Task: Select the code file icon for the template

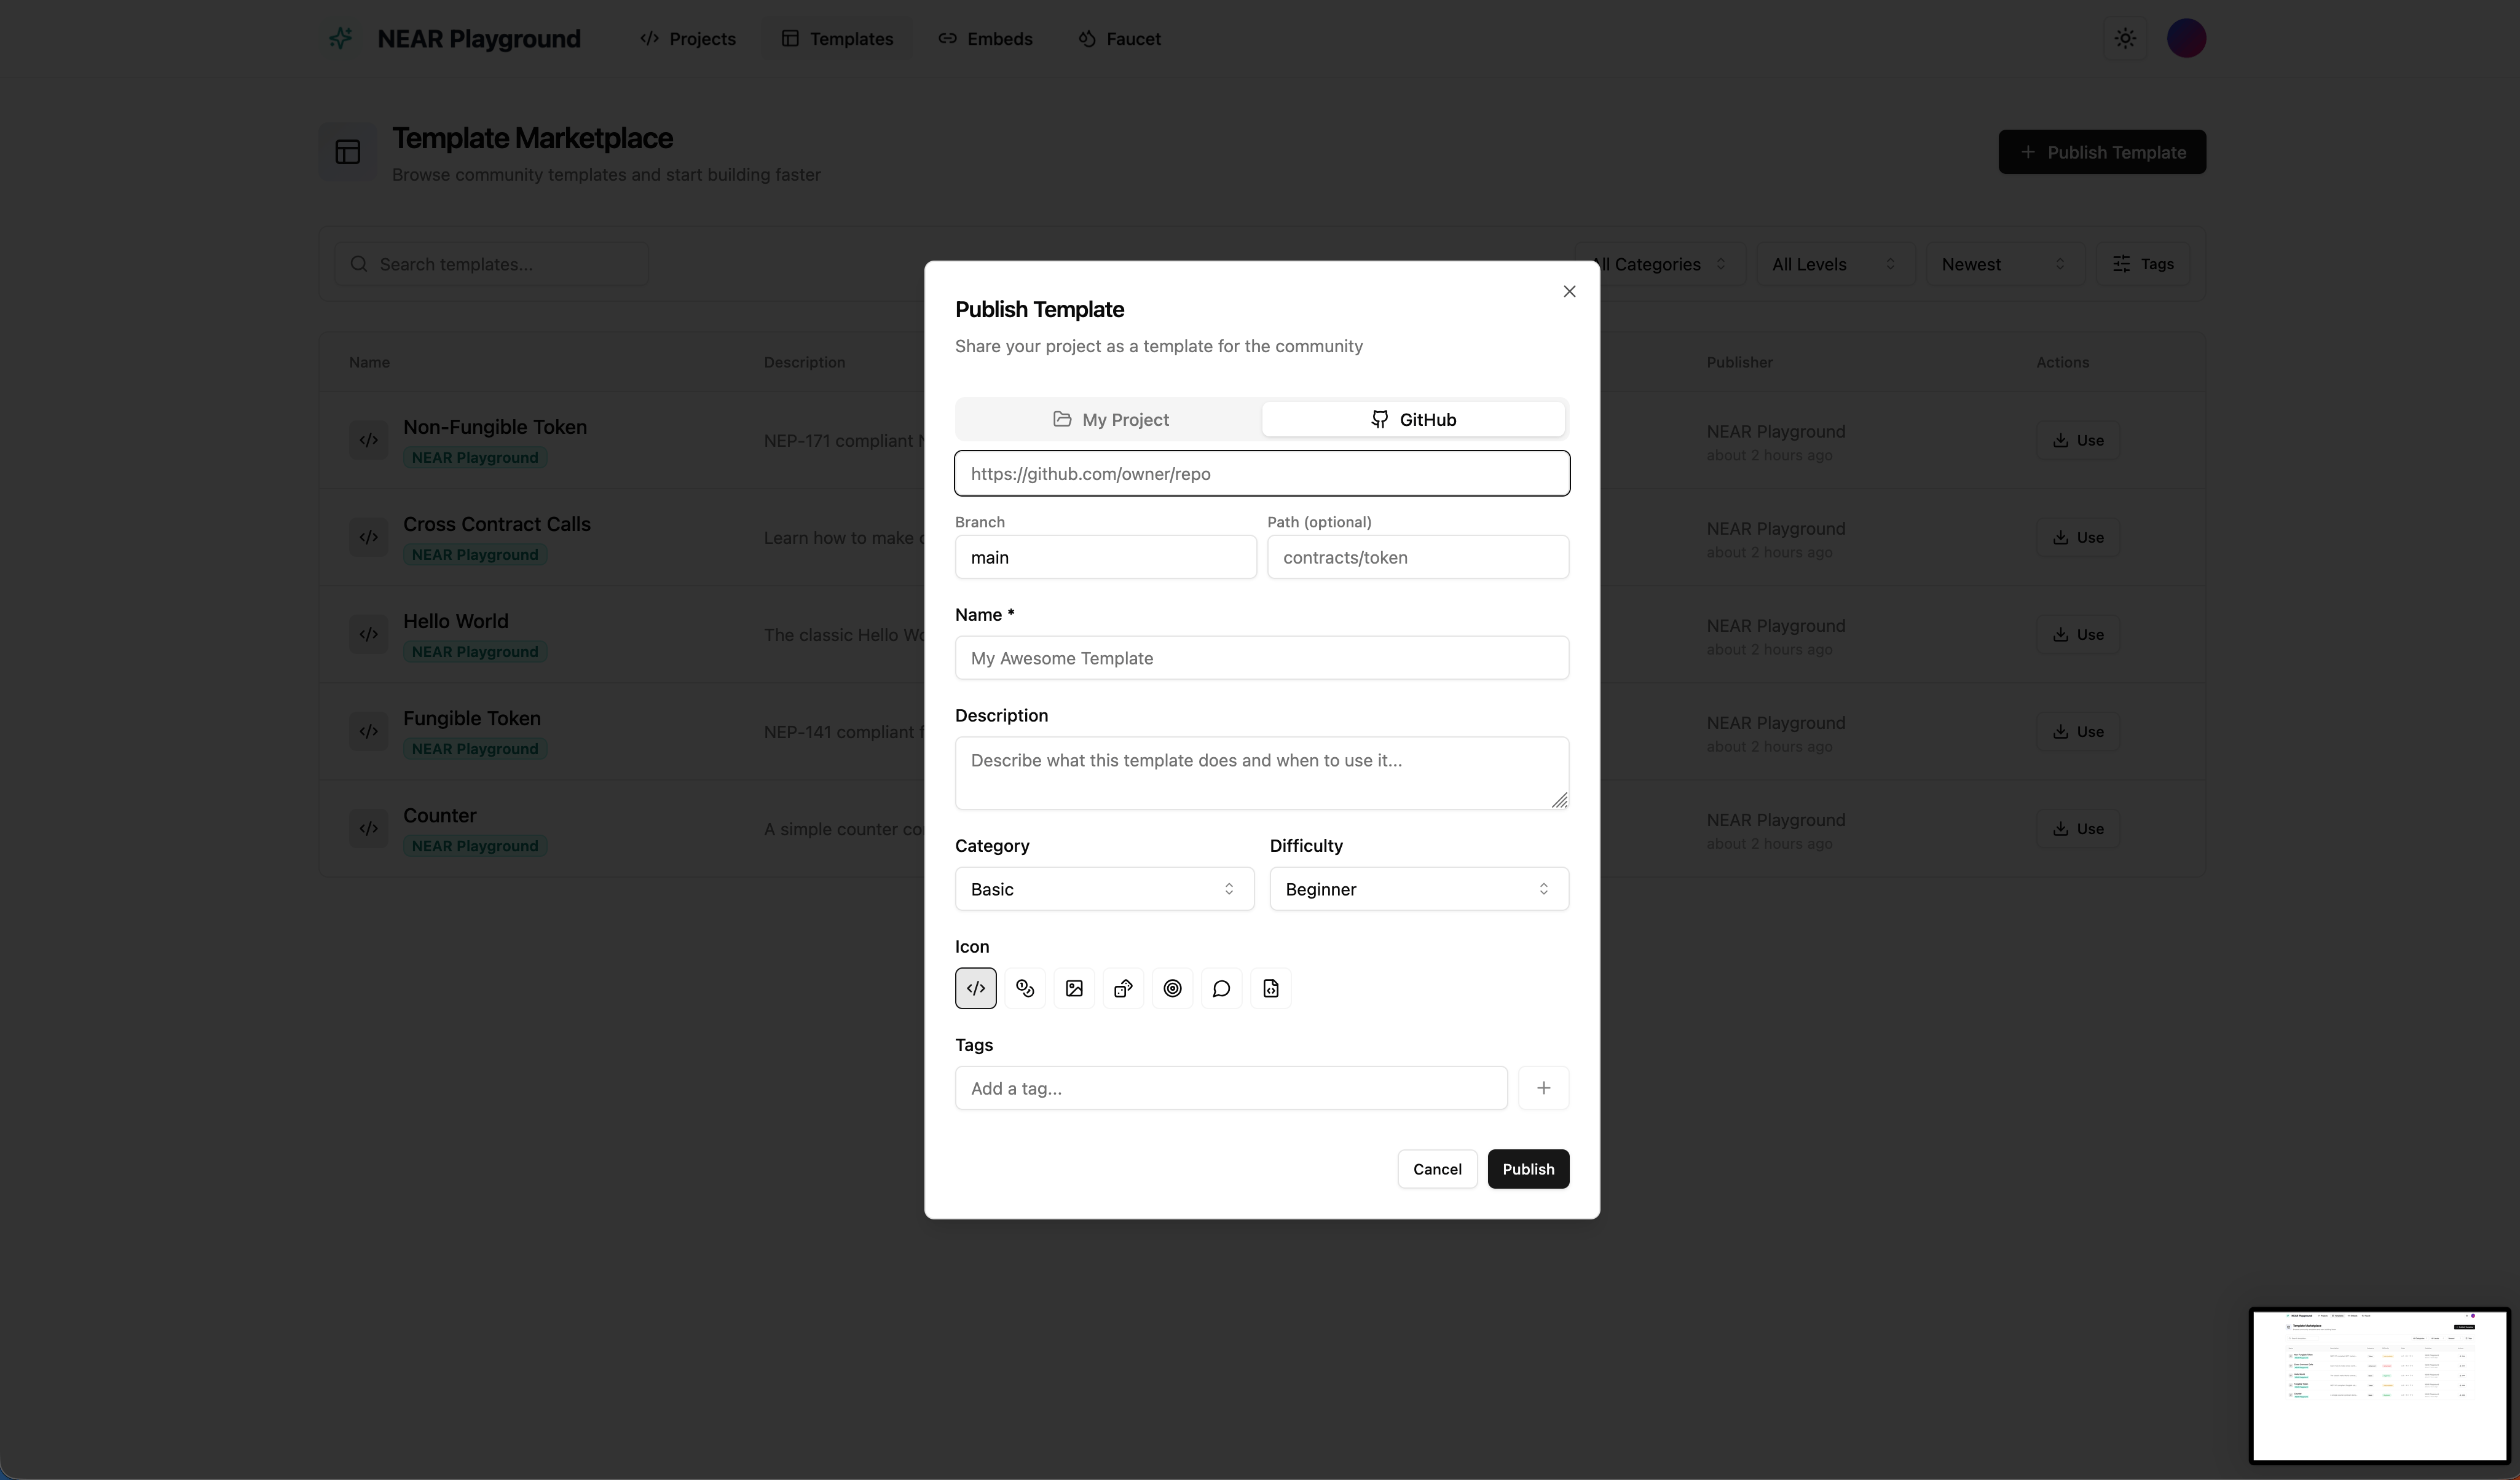Action: pos(1270,988)
